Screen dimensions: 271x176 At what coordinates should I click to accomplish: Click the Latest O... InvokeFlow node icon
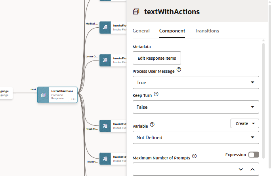pyautogui.click(x=105, y=60)
